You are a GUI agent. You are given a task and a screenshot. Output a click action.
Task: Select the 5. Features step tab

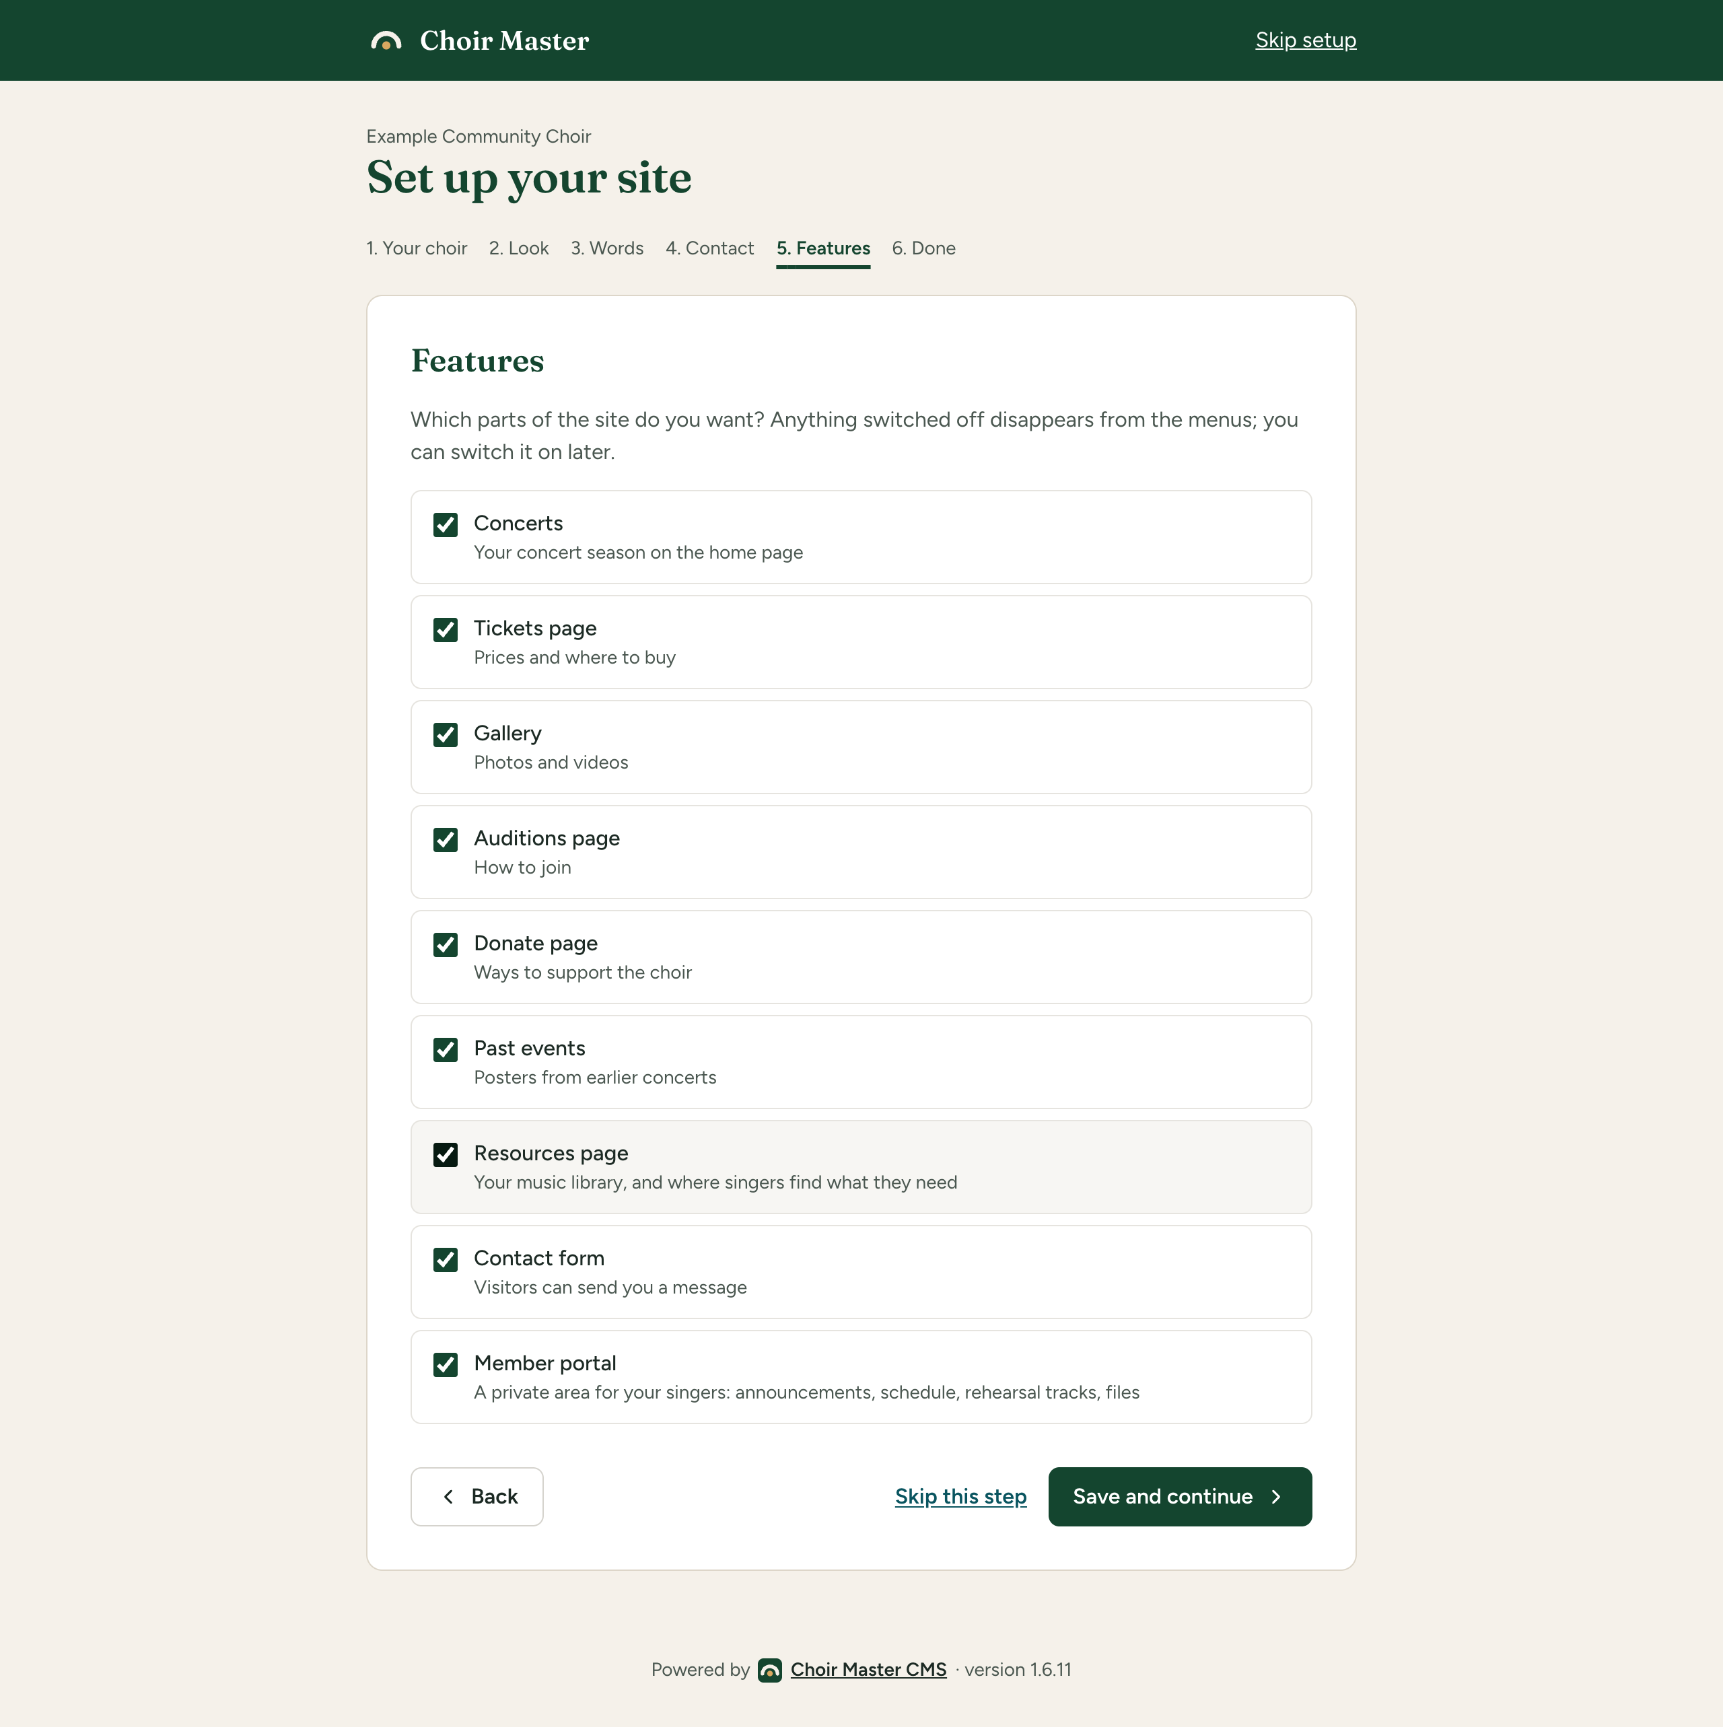tap(822, 248)
